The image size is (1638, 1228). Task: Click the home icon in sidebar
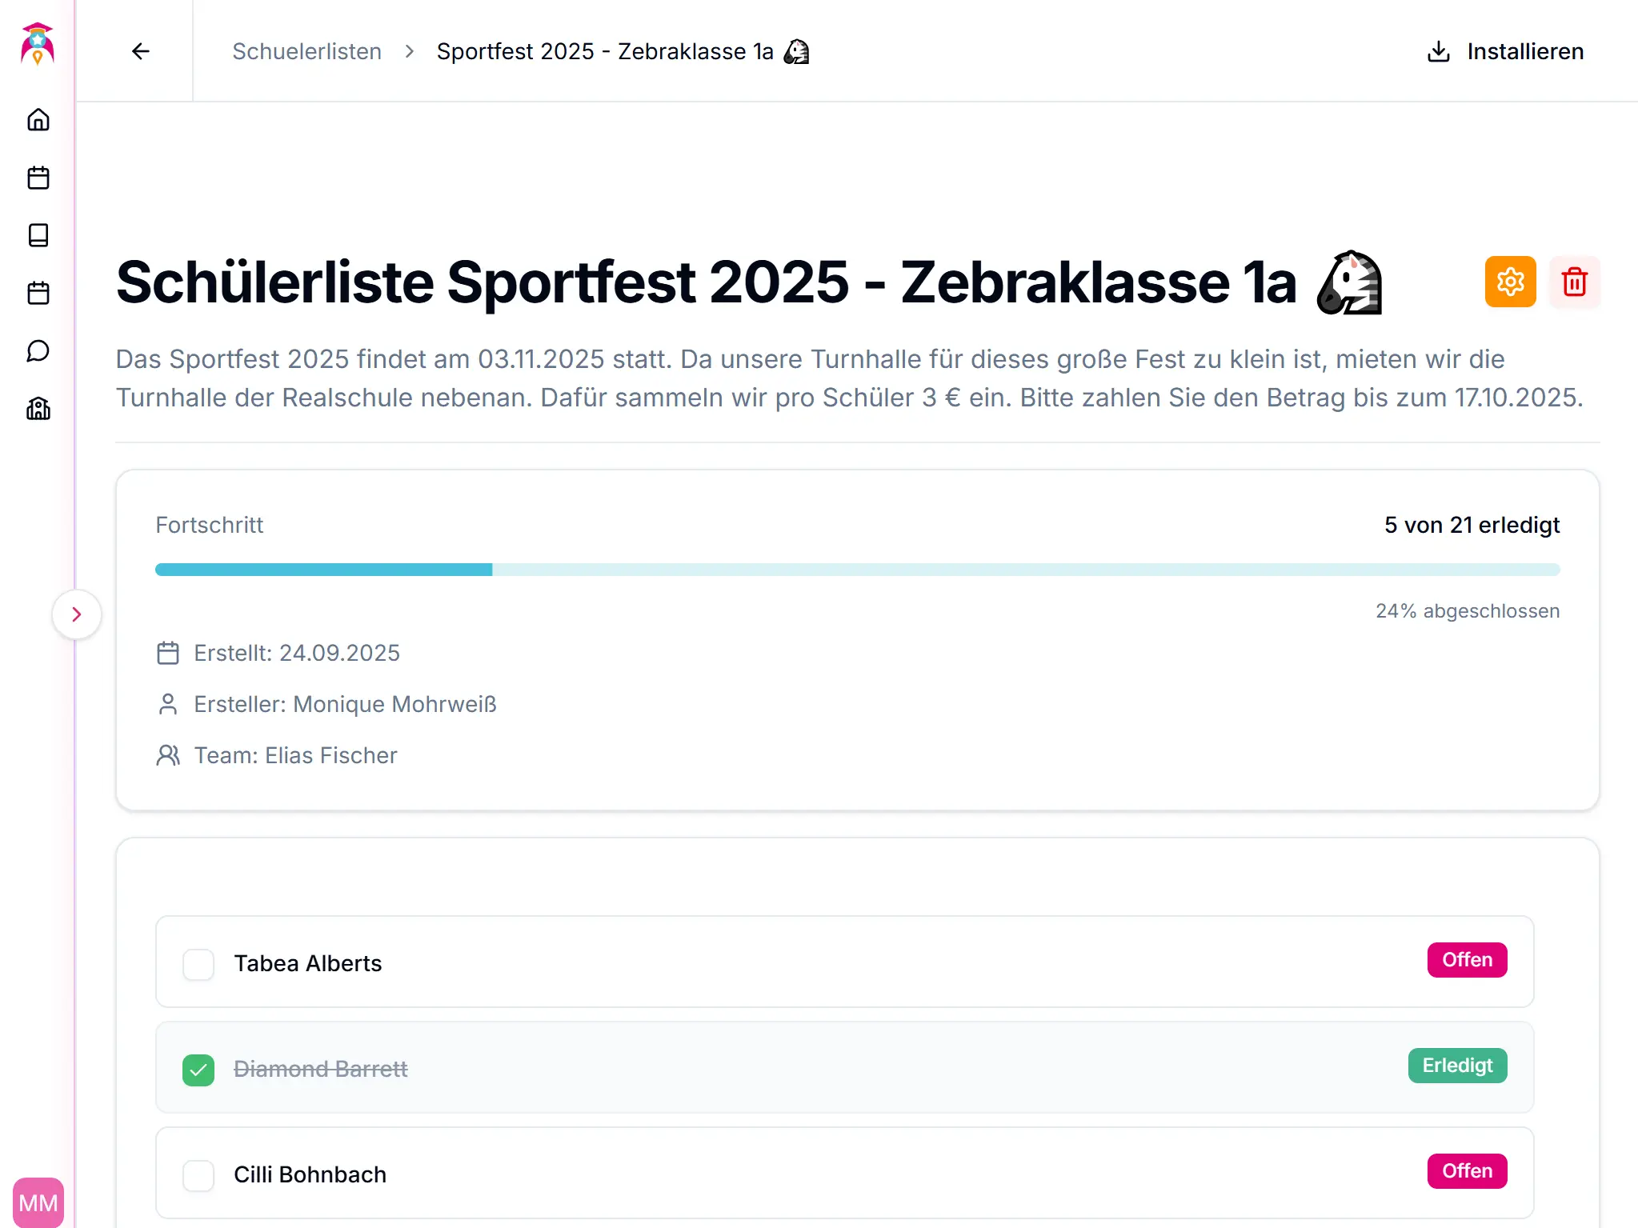[38, 120]
